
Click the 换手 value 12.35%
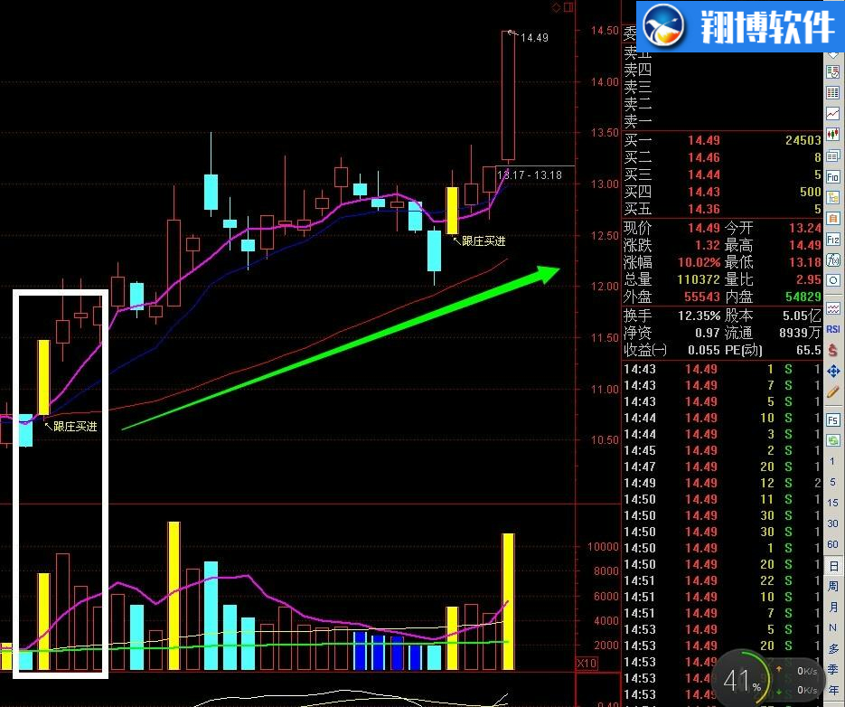699,316
